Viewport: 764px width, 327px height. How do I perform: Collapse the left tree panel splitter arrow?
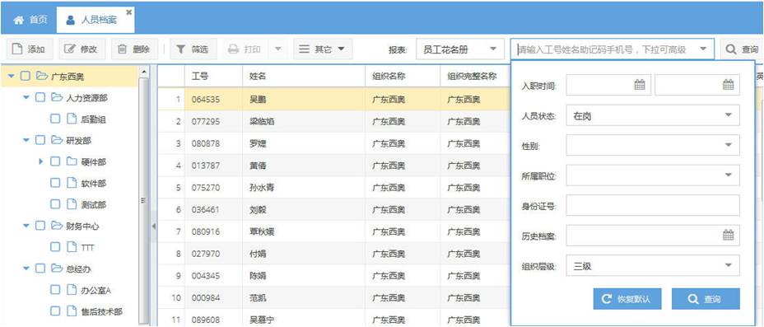click(x=153, y=227)
